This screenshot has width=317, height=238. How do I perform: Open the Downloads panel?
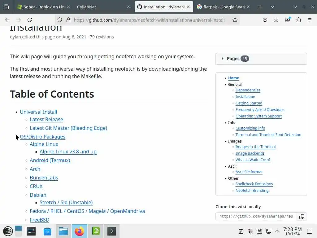tap(276, 20)
